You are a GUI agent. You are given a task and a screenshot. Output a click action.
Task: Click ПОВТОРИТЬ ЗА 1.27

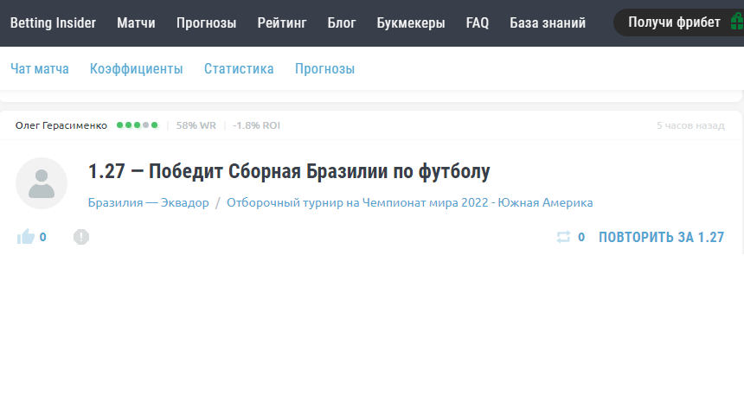(x=662, y=237)
